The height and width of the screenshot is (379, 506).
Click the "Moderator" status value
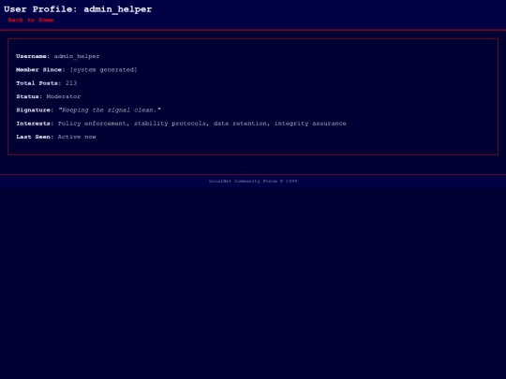[x=64, y=96]
